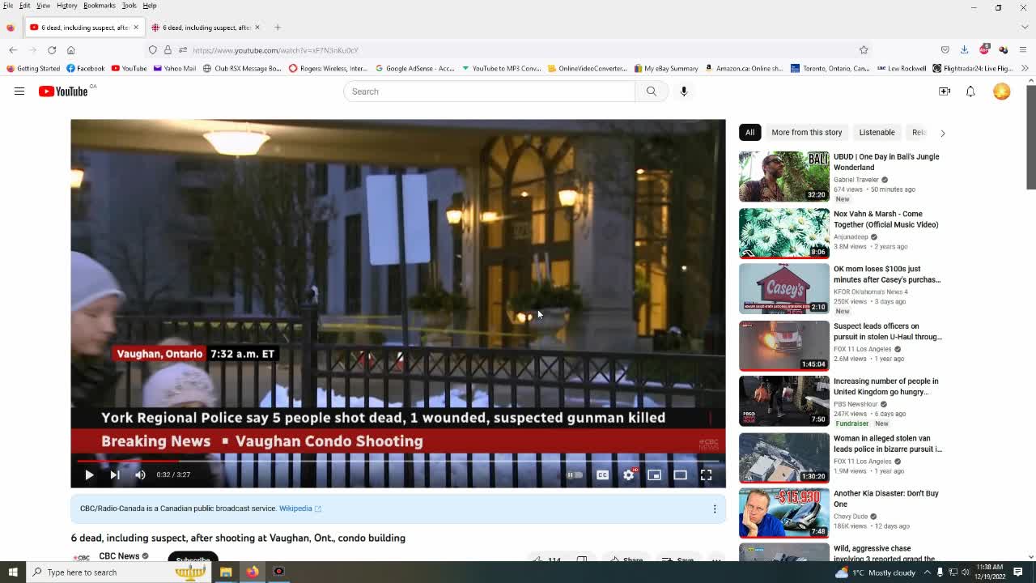
Task: Open Firefox application hamburger menu
Action: click(1023, 50)
